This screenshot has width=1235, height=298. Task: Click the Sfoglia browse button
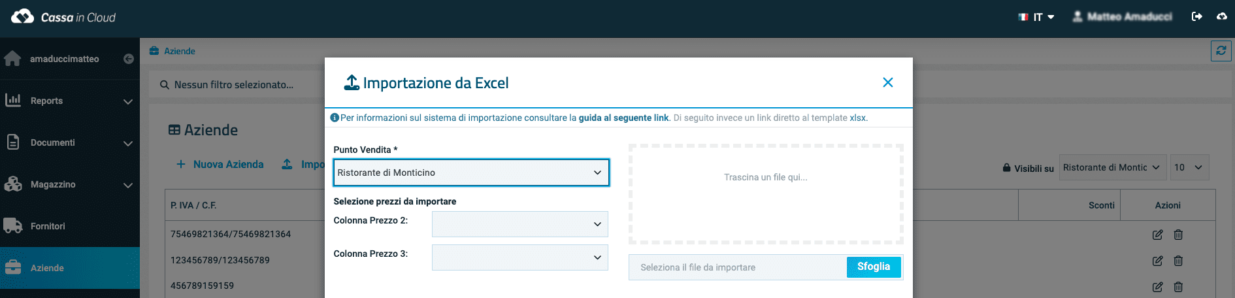pos(874,267)
